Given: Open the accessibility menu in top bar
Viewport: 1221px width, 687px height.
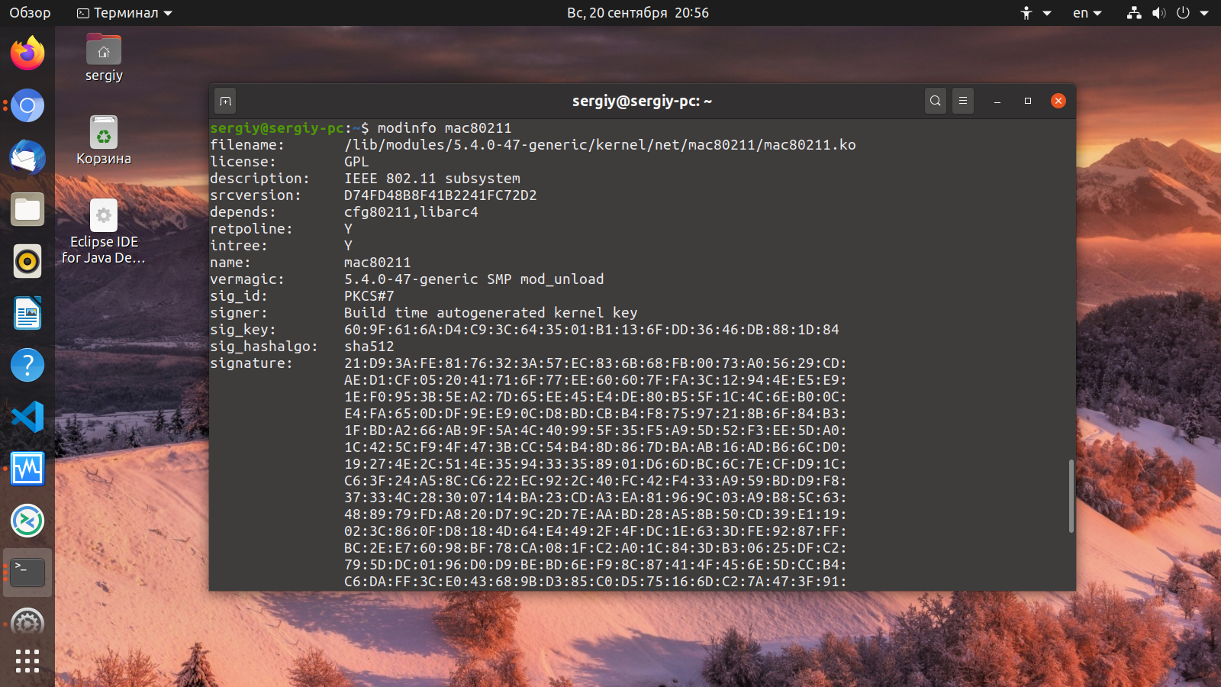Looking at the screenshot, I should 1036,13.
